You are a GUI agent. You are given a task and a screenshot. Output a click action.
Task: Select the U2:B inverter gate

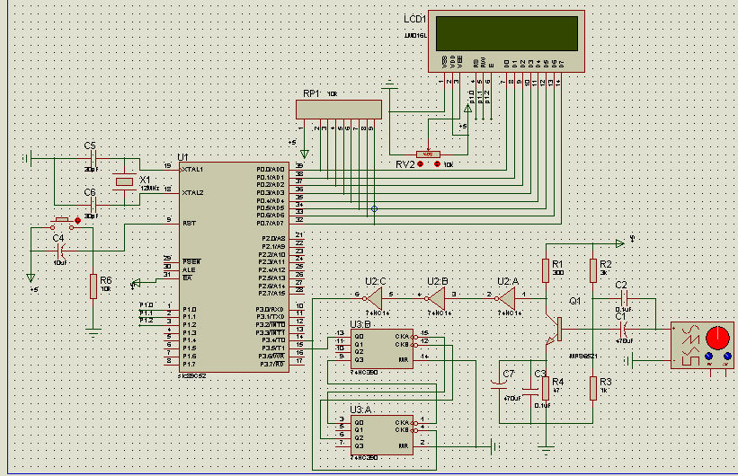pyautogui.click(x=436, y=299)
